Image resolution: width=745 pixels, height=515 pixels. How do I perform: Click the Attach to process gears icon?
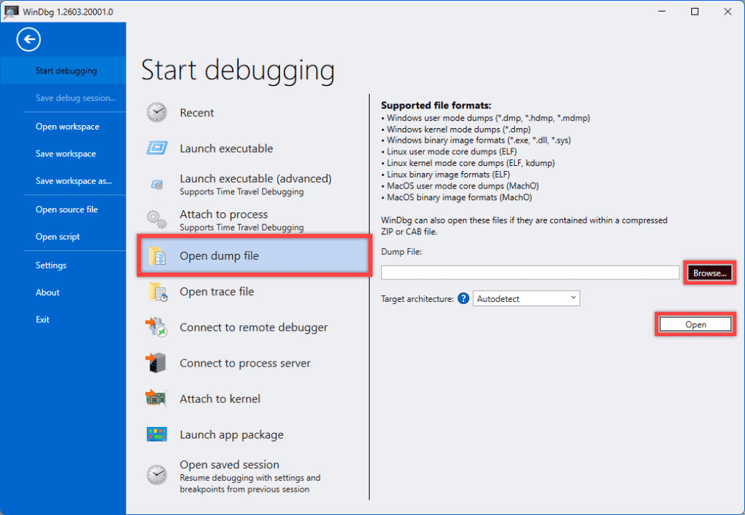(x=157, y=220)
